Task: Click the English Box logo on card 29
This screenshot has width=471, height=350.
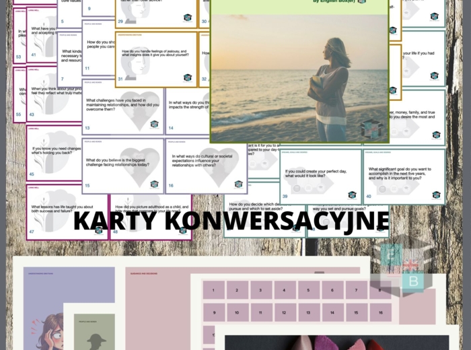Action: click(x=188, y=18)
